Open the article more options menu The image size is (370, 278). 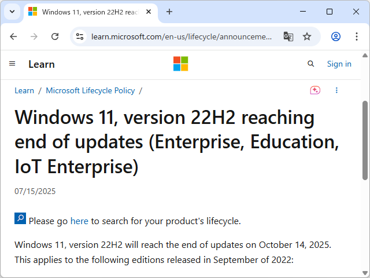pyautogui.click(x=336, y=90)
